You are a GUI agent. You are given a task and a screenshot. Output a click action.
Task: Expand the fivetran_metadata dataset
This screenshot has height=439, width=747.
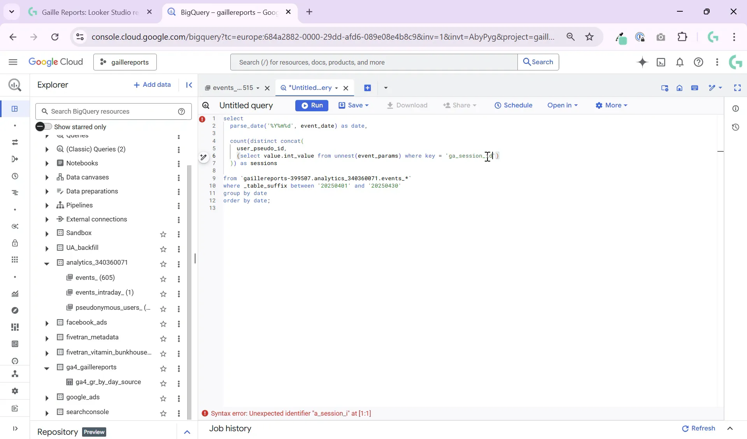click(x=47, y=339)
